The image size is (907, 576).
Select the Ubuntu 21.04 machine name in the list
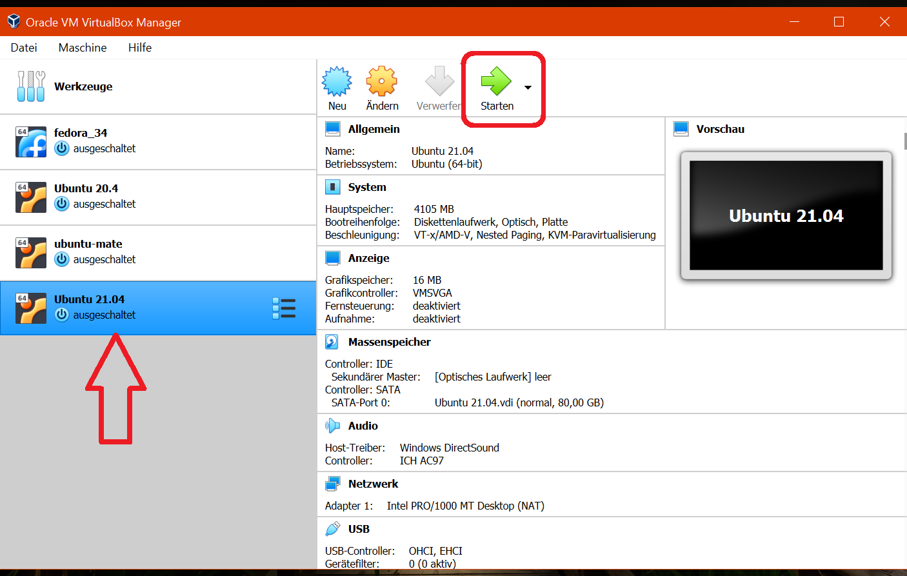(90, 299)
